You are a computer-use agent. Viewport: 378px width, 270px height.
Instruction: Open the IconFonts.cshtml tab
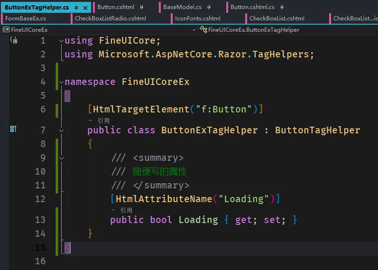coord(198,19)
